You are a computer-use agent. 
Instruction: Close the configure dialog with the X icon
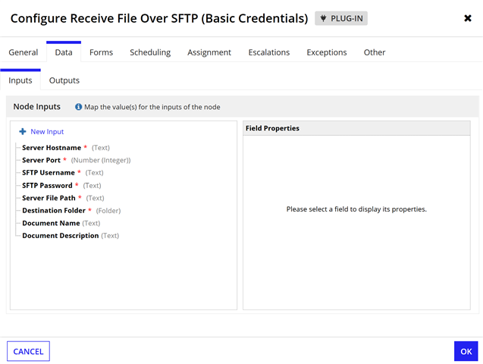pos(468,18)
